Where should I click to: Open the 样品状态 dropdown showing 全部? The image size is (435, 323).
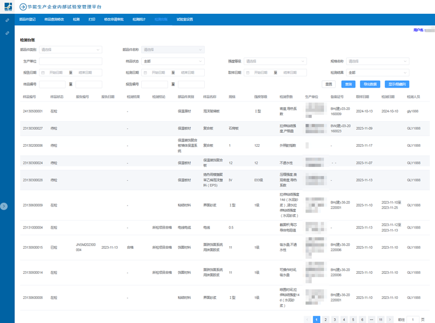(x=172, y=61)
